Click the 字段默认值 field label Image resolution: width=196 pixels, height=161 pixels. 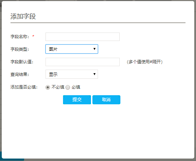(x=22, y=62)
